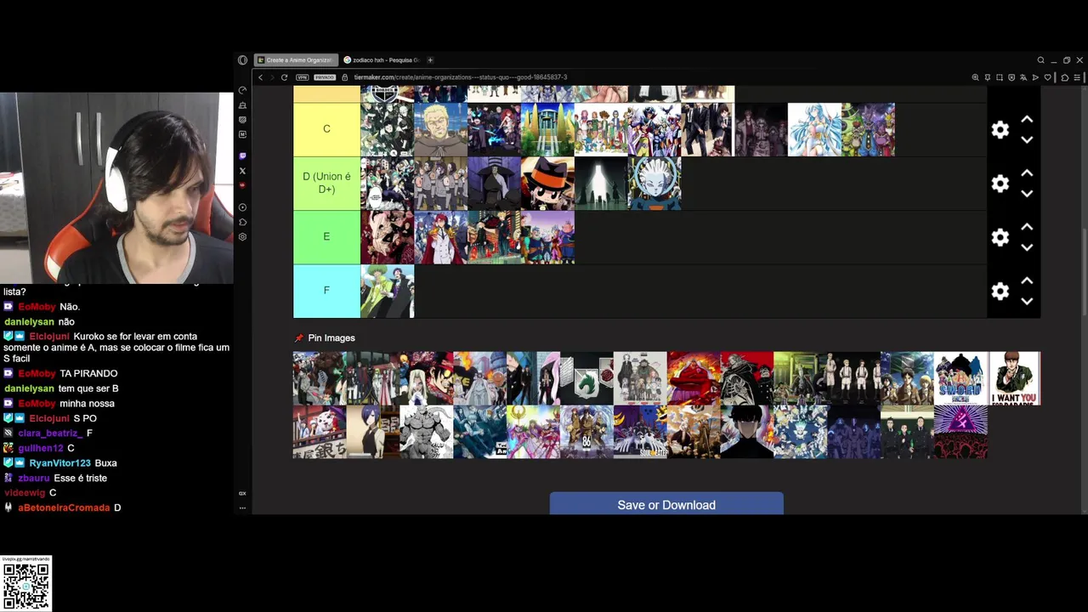Screen dimensions: 1088x612
Task: Click chat username aBetoneiraCromada
Action: coord(64,507)
